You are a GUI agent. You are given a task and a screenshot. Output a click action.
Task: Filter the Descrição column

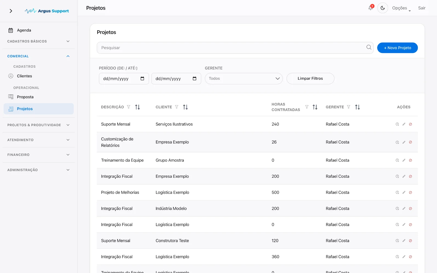[x=129, y=107]
